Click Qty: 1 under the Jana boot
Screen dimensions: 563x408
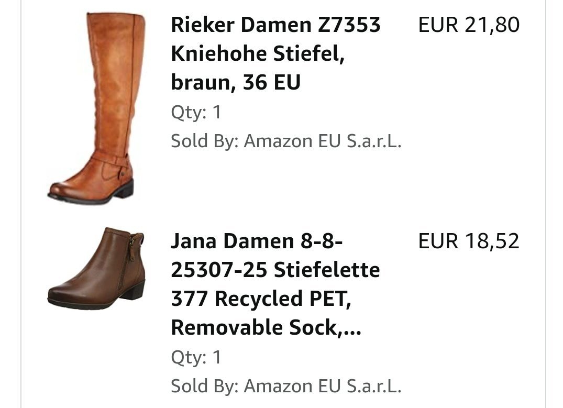tap(196, 357)
